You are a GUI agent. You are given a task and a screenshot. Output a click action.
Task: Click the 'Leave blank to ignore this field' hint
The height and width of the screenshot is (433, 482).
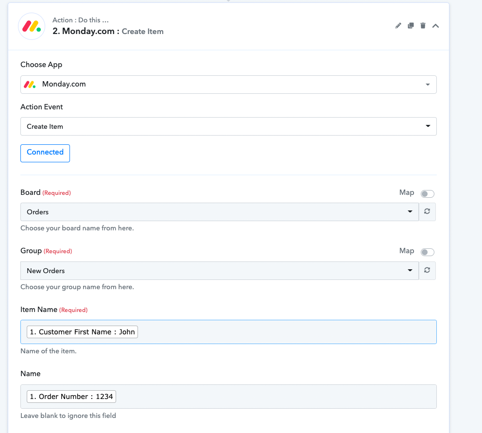click(x=68, y=416)
